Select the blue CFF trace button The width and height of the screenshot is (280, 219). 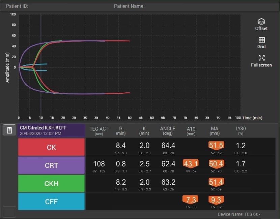(x=51, y=201)
